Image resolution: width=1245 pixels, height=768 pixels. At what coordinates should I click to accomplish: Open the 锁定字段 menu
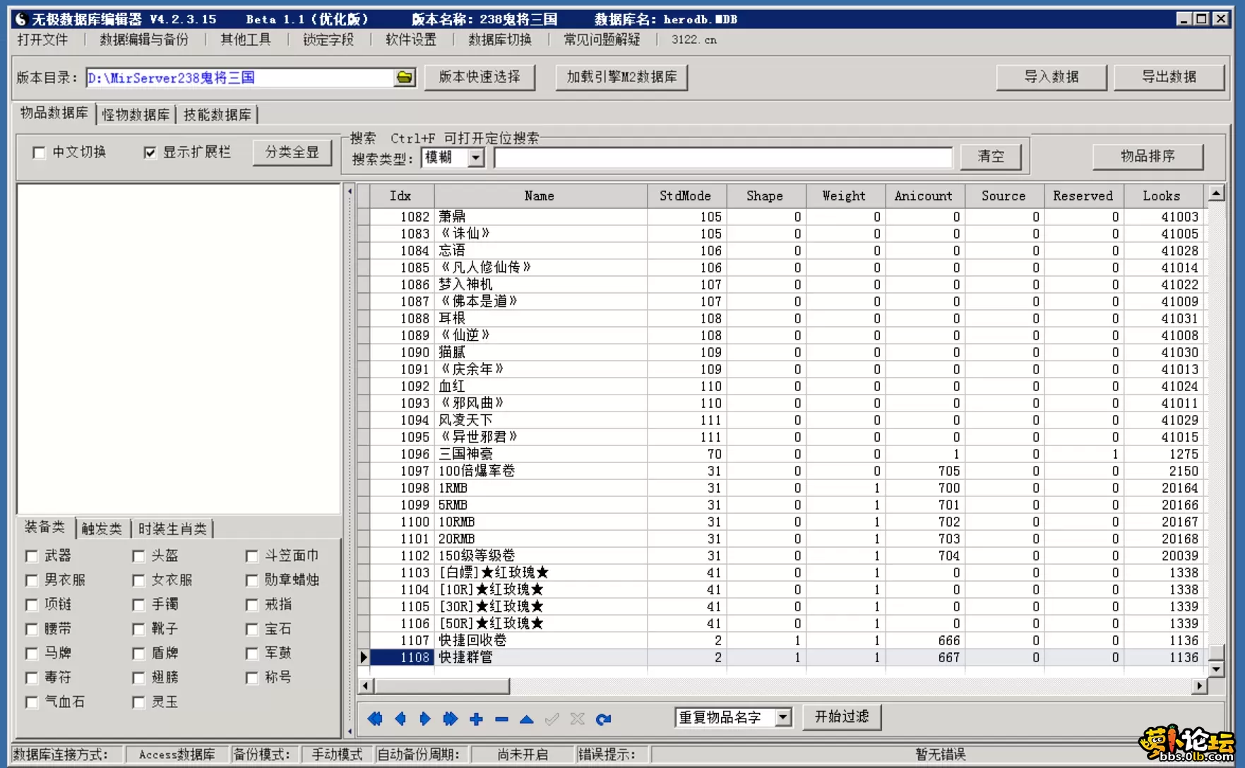[328, 40]
